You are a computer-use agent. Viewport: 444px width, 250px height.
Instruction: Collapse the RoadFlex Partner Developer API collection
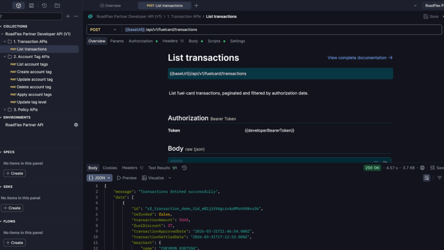click(x=2, y=34)
